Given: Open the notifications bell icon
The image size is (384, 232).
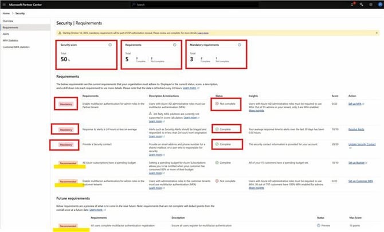Looking at the screenshot, I should coord(352,4).
